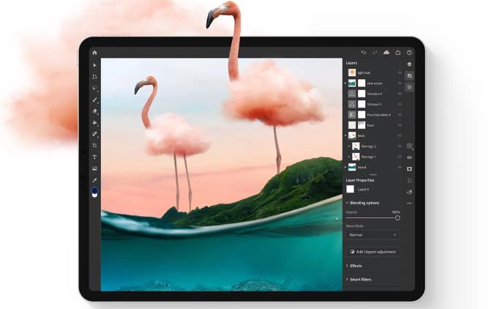Collapse the Blending options section
Screen dimensions: 494x309
coord(347,203)
